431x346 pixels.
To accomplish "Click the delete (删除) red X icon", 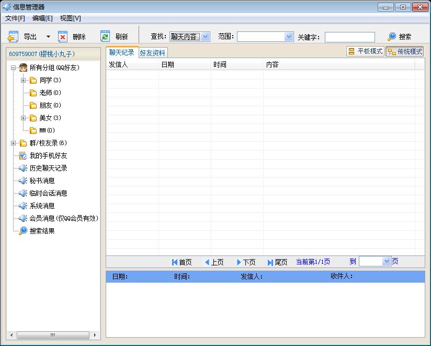I will point(63,37).
